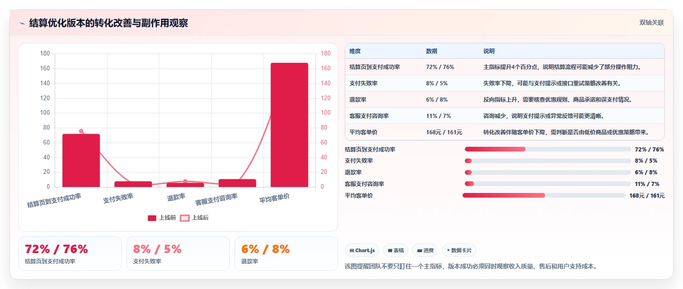Click the 客服支付咨询率 label in the progress list
The image size is (683, 289).
(x=364, y=184)
